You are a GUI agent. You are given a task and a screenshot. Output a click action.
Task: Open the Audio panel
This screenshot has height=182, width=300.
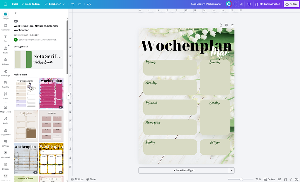coord(6,121)
